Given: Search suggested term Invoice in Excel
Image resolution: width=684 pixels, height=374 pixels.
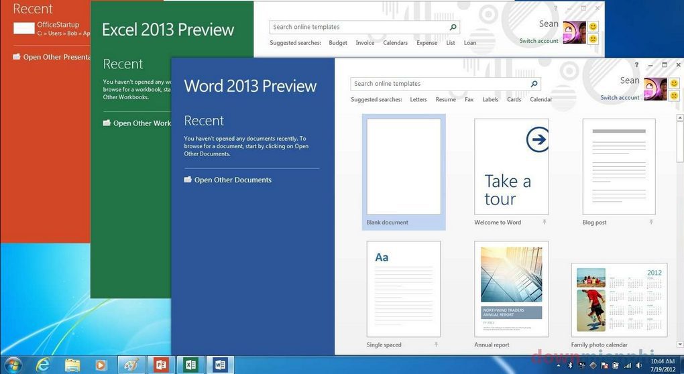Looking at the screenshot, I should coord(365,43).
